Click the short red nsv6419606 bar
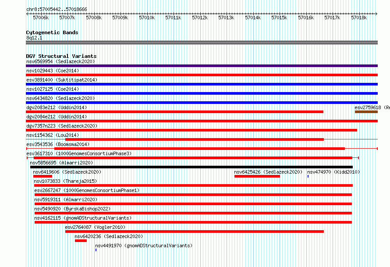This screenshot has width=390, height=267. pyautogui.click(x=43, y=176)
